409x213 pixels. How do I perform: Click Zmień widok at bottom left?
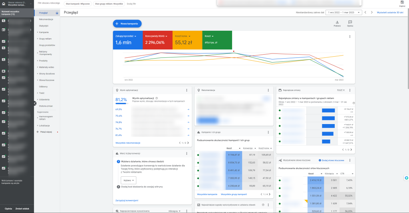[x=22, y=209]
